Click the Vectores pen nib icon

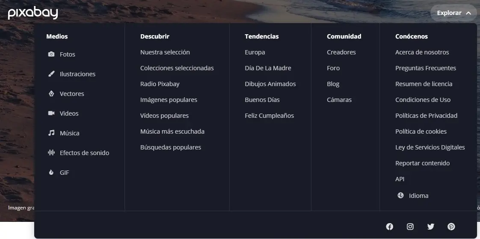[x=51, y=93]
